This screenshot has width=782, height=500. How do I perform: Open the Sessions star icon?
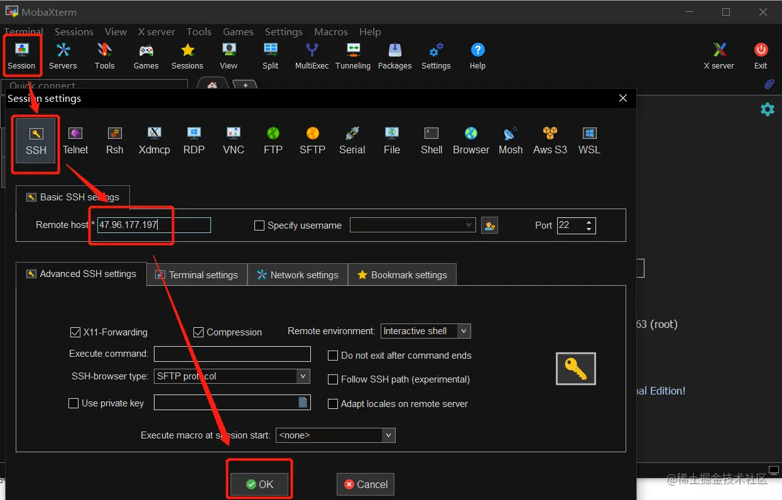click(187, 56)
